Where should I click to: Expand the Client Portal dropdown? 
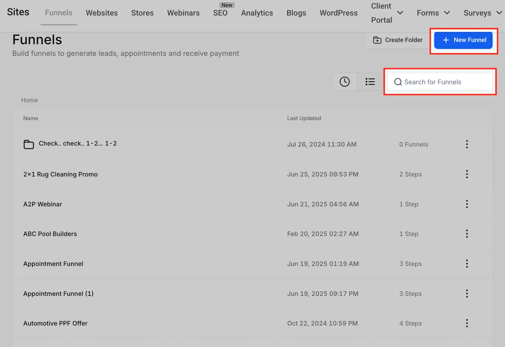click(x=387, y=13)
